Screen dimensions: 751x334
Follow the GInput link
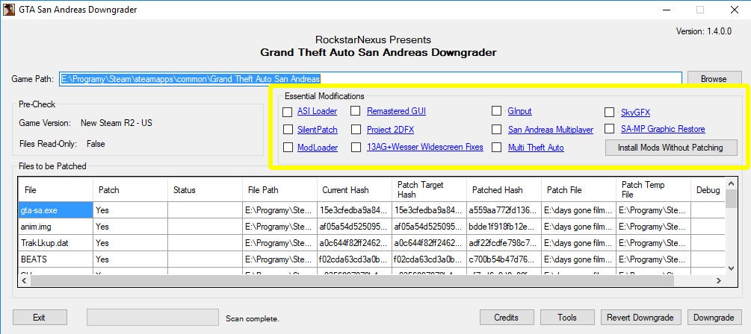tap(519, 111)
